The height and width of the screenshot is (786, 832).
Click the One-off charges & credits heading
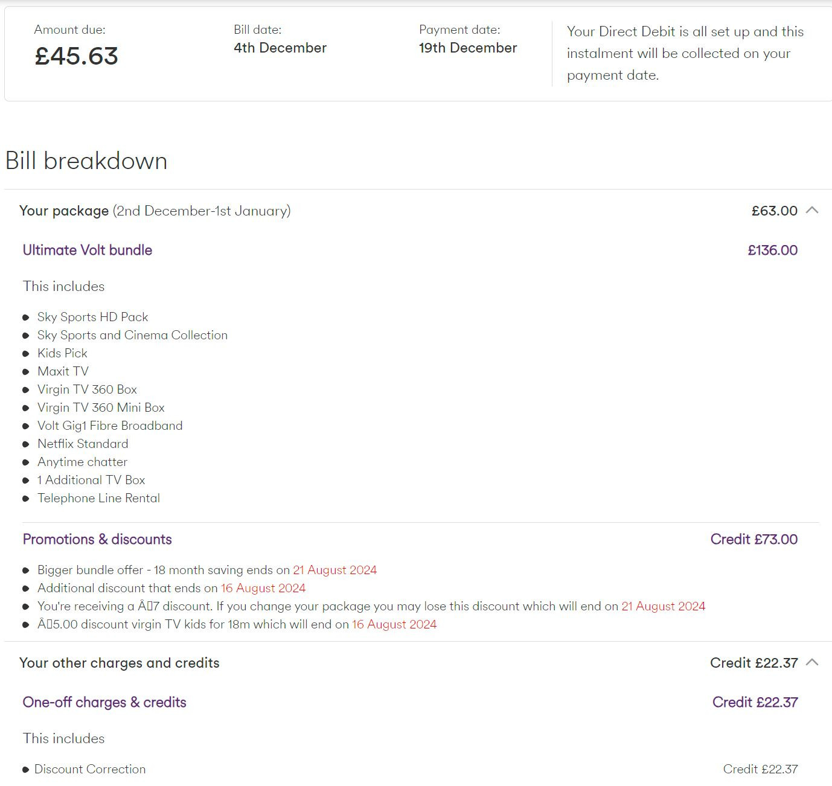click(x=104, y=702)
